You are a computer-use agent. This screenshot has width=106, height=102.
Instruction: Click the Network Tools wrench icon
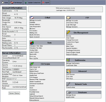[68, 84]
